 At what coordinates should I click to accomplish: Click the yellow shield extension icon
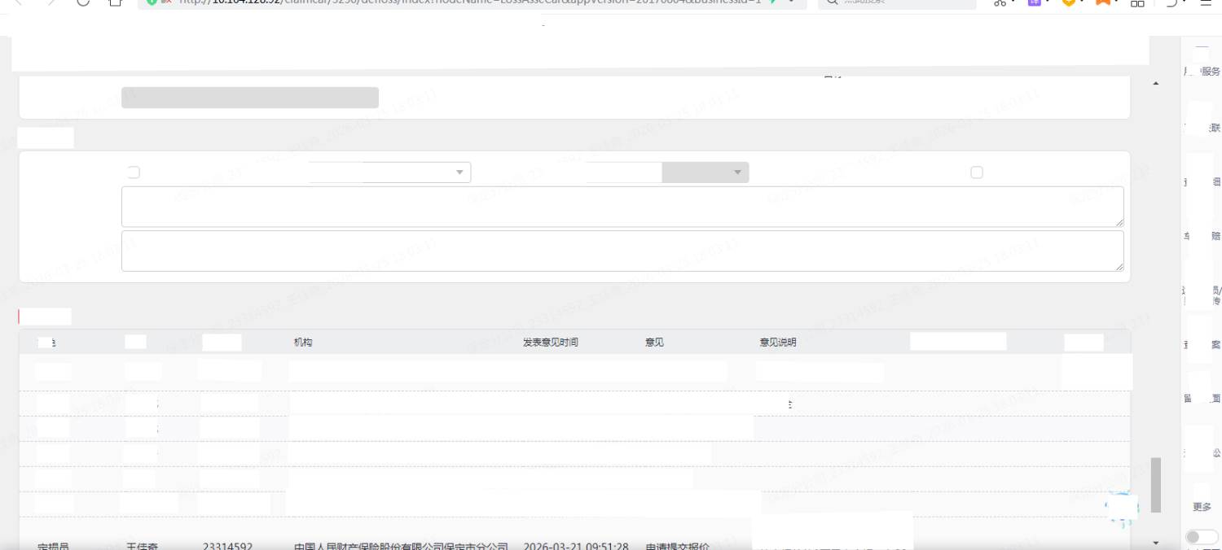(1068, 2)
